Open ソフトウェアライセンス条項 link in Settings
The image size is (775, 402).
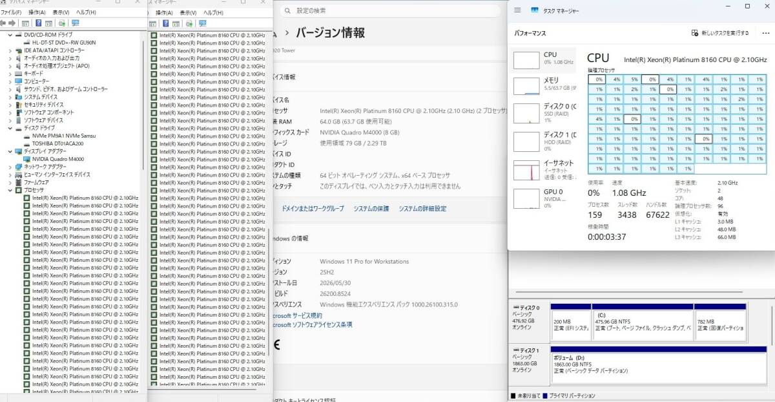[x=312, y=324]
